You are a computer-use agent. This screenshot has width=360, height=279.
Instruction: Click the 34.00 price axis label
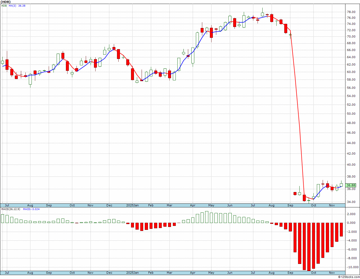pos(351,202)
